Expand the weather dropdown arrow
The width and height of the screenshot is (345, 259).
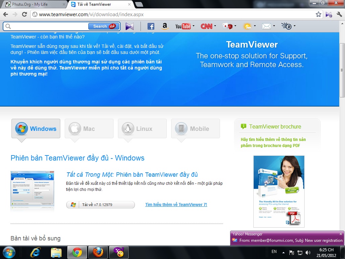click(255, 26)
